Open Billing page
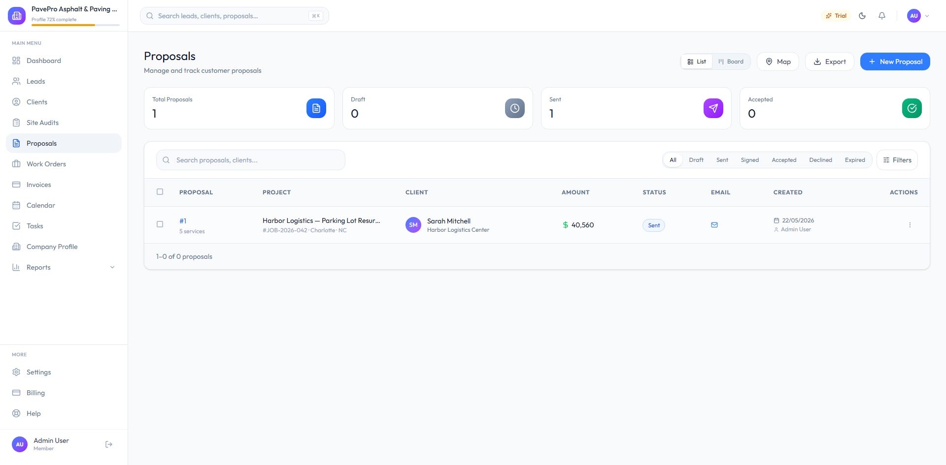This screenshot has height=465, width=946. point(64,393)
